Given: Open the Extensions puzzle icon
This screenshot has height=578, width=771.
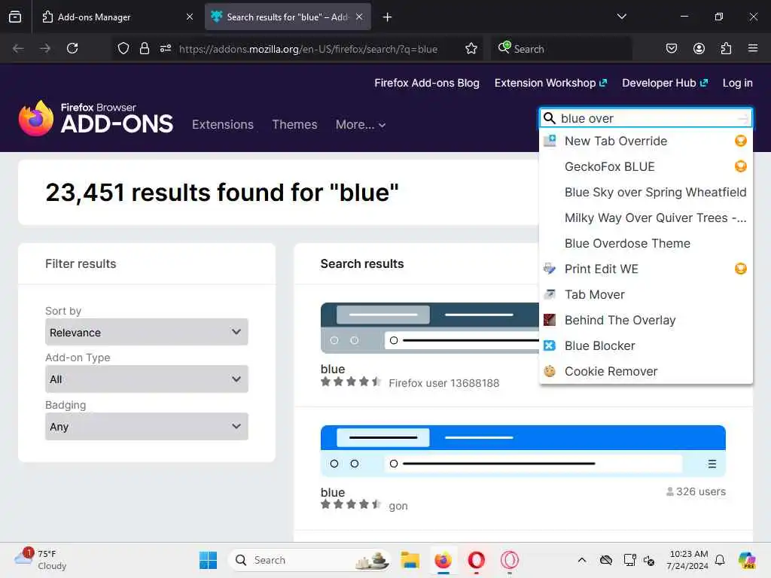Looking at the screenshot, I should (x=726, y=48).
